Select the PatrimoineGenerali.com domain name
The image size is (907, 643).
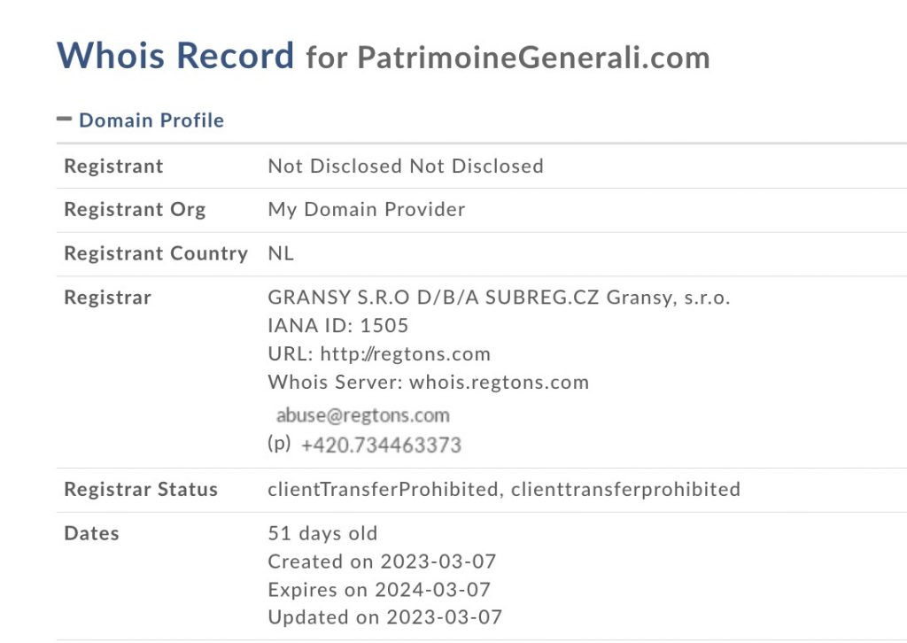(x=533, y=58)
